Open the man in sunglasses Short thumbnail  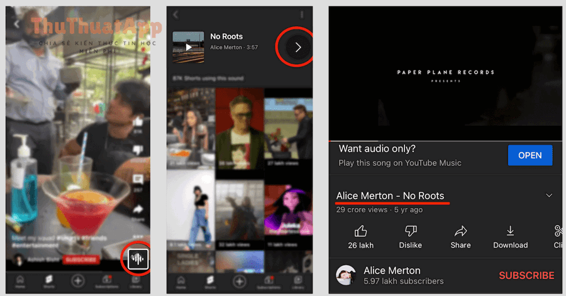pos(240,128)
